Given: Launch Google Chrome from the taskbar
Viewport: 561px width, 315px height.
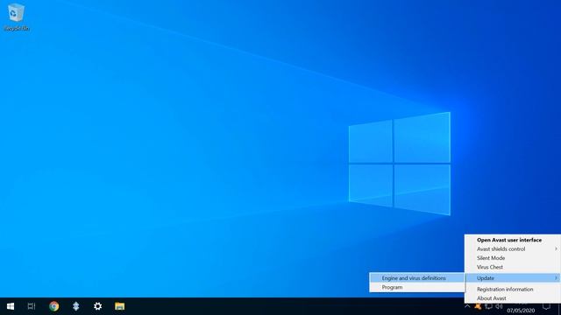Looking at the screenshot, I should click(54, 306).
